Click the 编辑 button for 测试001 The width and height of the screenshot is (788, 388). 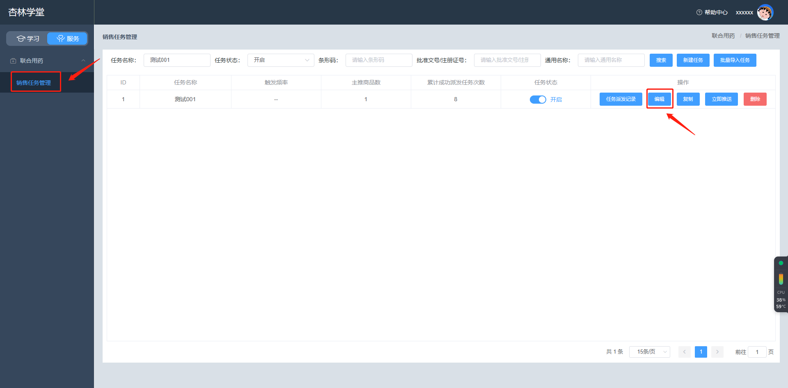pos(659,99)
